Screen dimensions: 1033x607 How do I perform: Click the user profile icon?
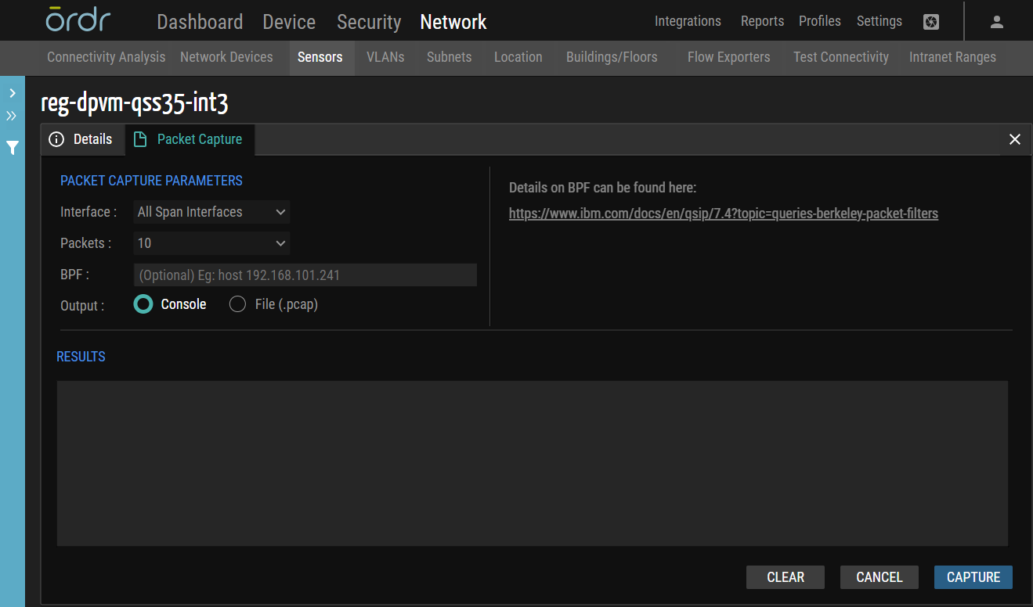[x=996, y=21]
